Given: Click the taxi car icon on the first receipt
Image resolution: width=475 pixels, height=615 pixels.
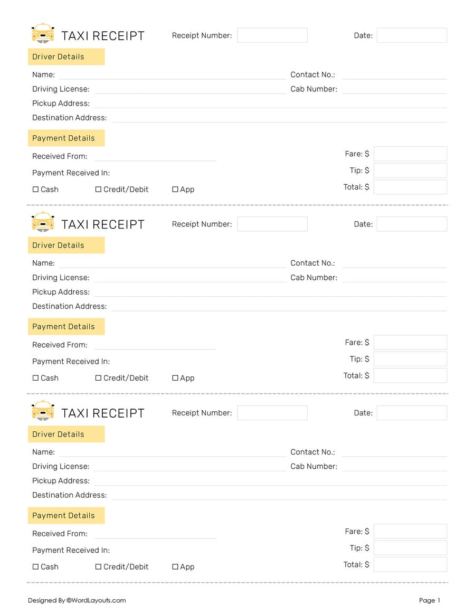Looking at the screenshot, I should pos(42,34).
